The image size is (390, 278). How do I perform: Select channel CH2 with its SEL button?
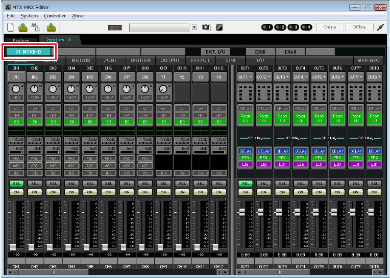click(35, 183)
